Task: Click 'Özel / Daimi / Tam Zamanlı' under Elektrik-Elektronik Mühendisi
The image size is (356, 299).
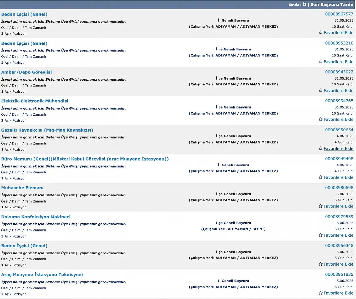Action: [x=24, y=115]
